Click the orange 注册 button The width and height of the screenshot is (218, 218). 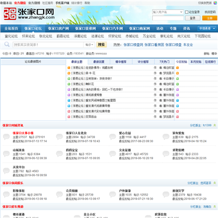pyautogui.click(x=210, y=18)
